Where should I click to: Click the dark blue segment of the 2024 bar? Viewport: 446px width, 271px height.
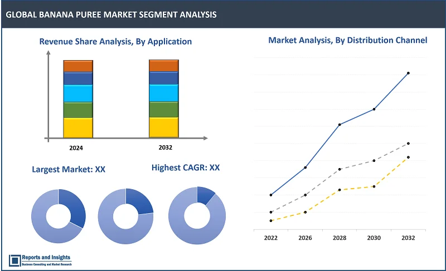[x=78, y=78]
